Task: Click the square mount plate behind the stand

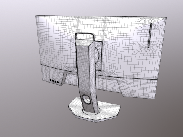Action: (99, 56)
